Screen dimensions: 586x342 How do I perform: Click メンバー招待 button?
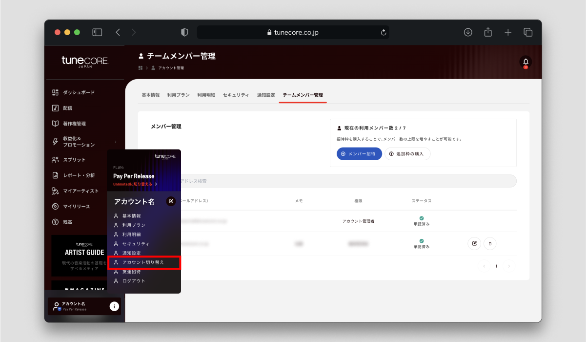(x=359, y=153)
